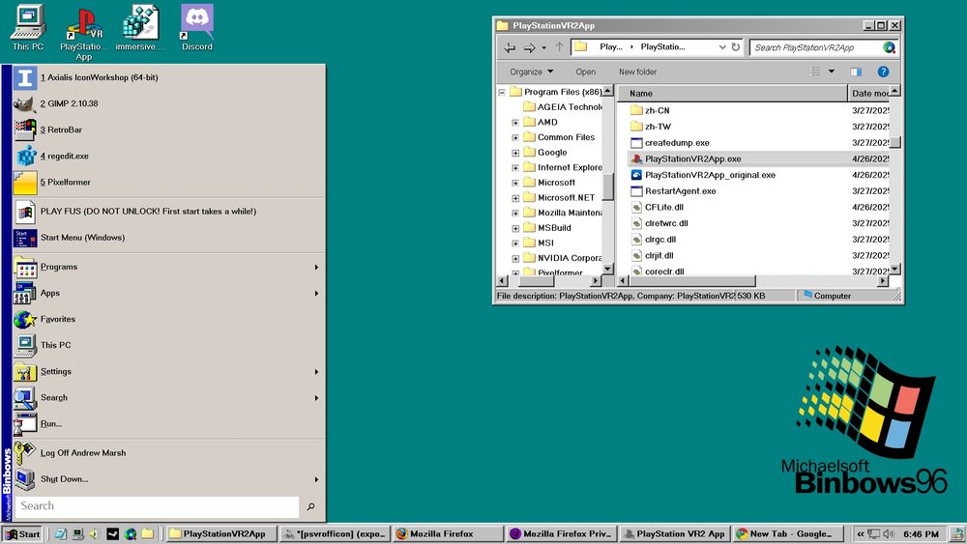Switch to the psvrofficon GIMP taskbar button
Screen dimensions: 967x544
click(x=335, y=534)
